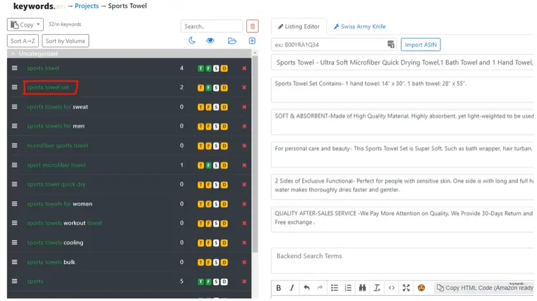Click the undo arrow in editor toolbar
The image size is (537, 301).
pos(307,288)
